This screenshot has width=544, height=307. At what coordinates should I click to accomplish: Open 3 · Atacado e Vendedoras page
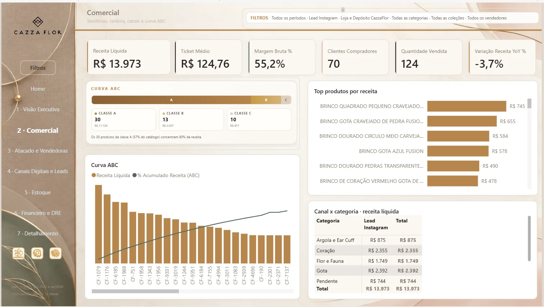(x=38, y=151)
